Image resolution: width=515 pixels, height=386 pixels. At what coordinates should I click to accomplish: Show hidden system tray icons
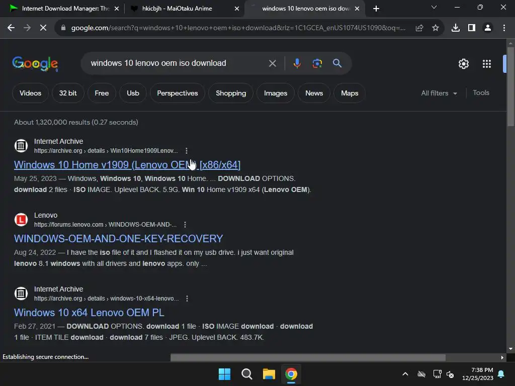[405, 374]
